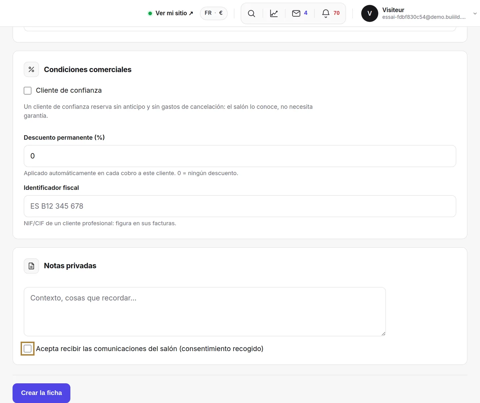
Task: Open the FR · € language currency selector
Action: 214,13
